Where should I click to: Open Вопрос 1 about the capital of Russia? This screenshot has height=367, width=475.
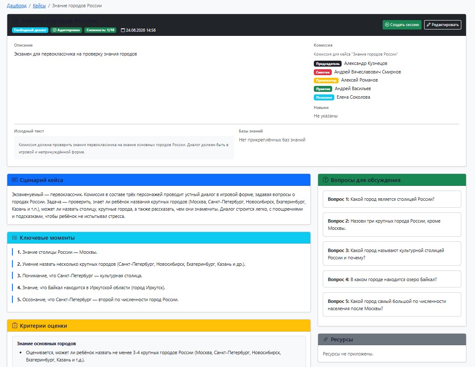point(392,199)
